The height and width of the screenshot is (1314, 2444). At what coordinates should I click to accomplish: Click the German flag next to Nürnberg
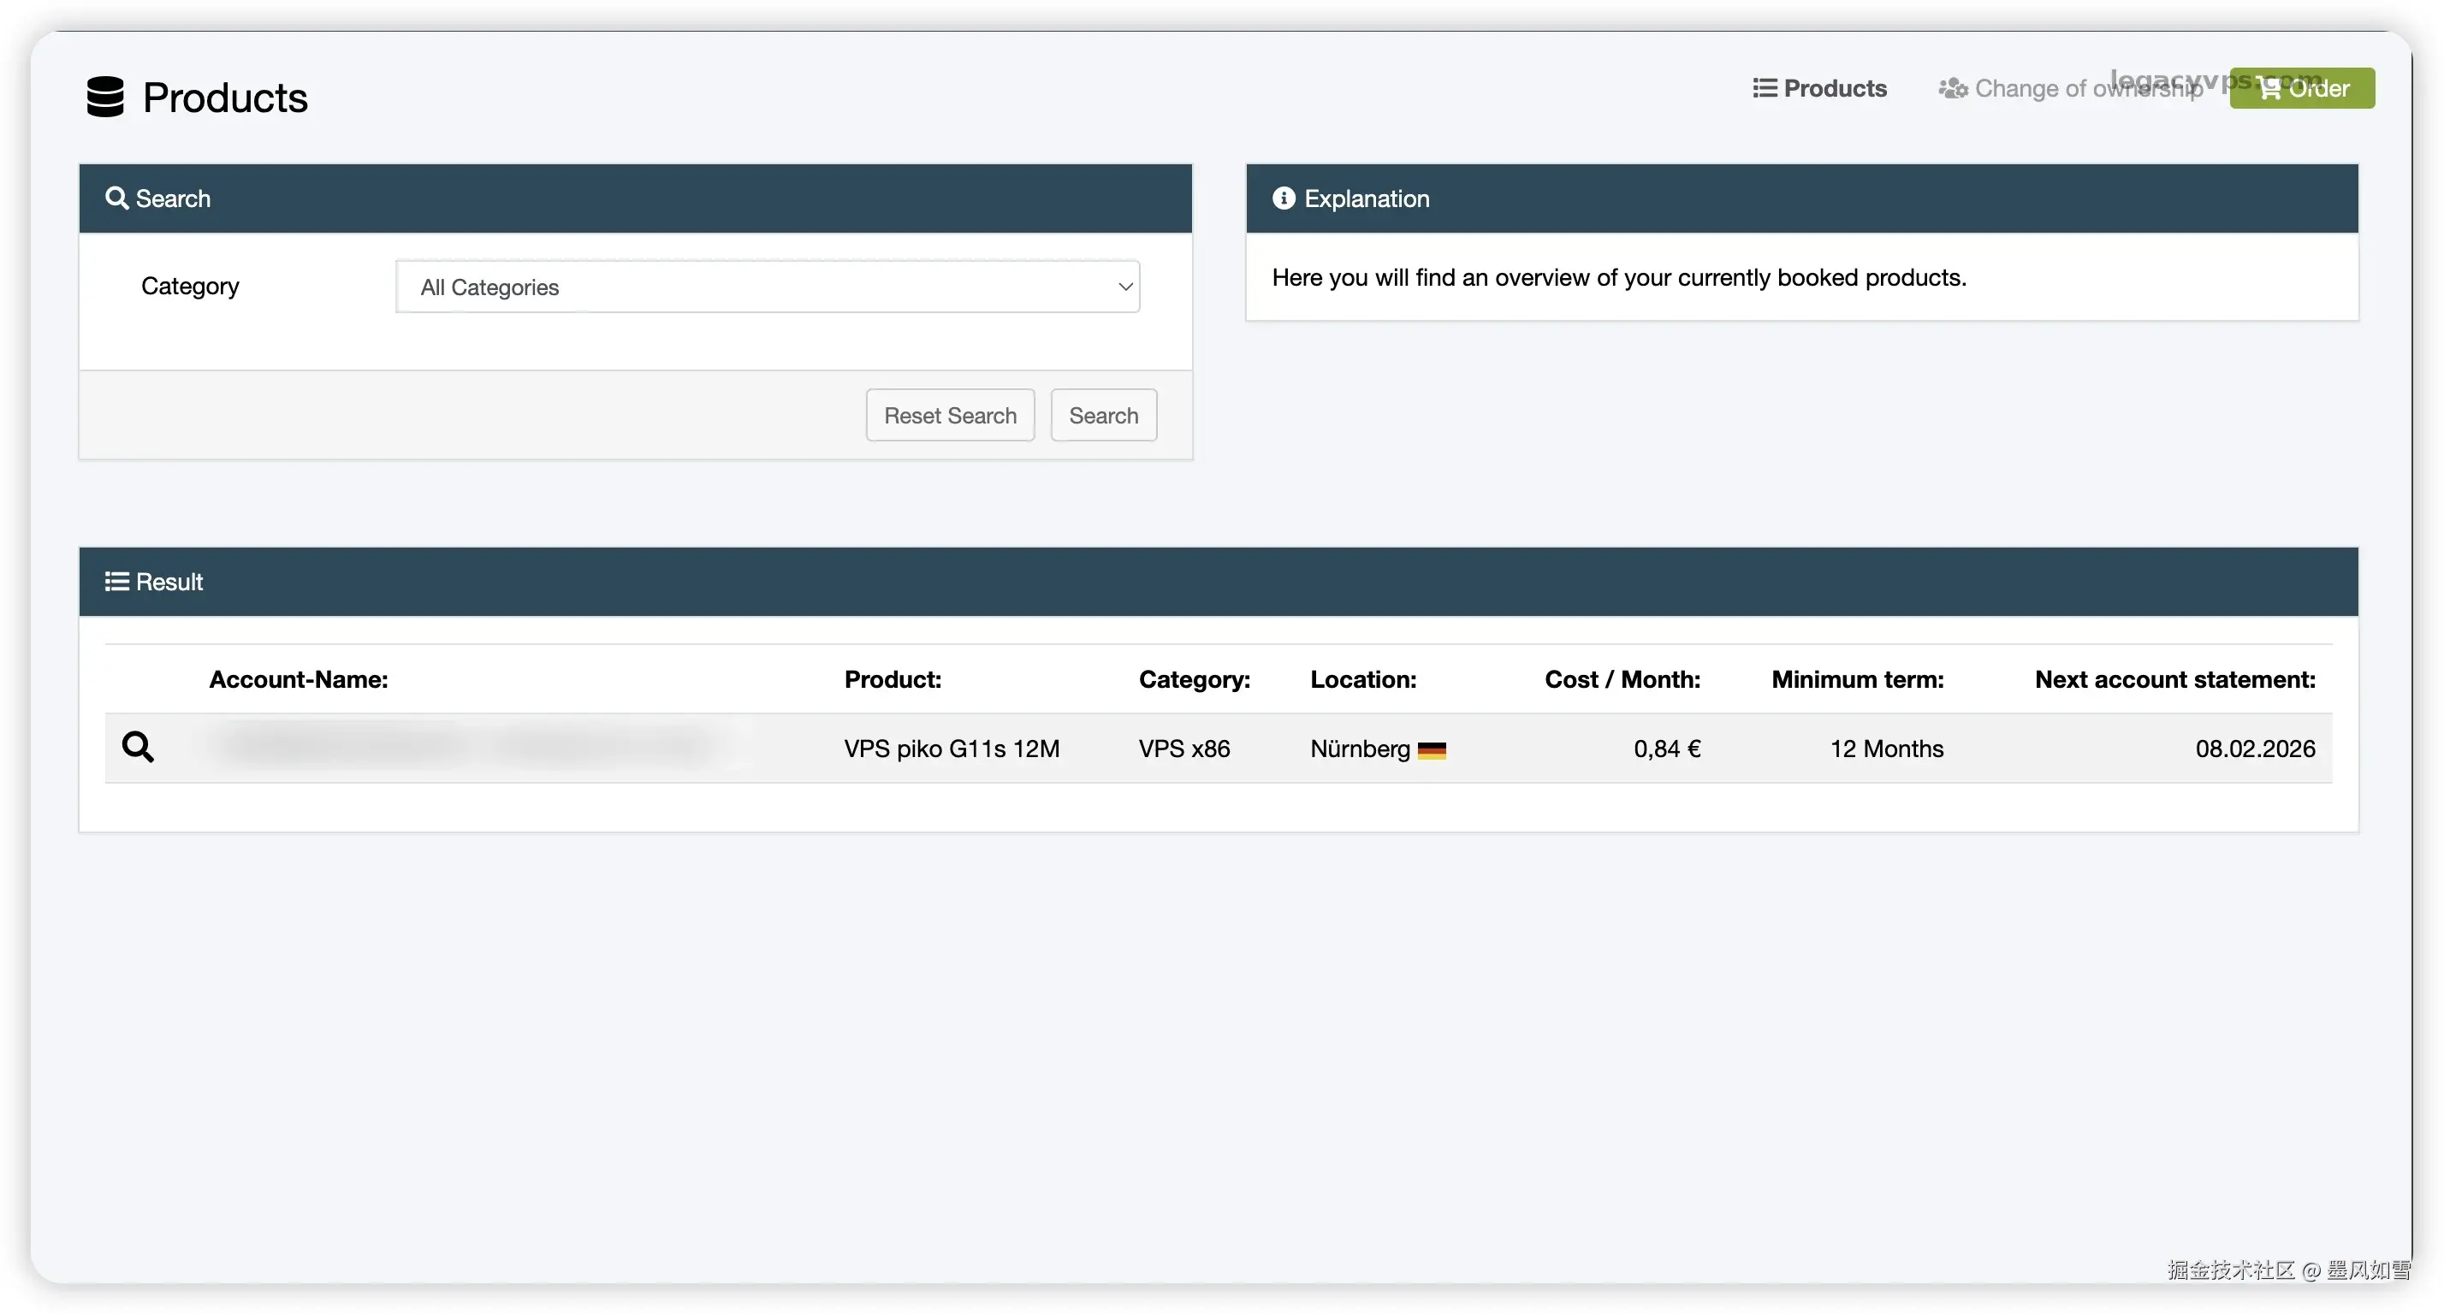coord(1432,750)
